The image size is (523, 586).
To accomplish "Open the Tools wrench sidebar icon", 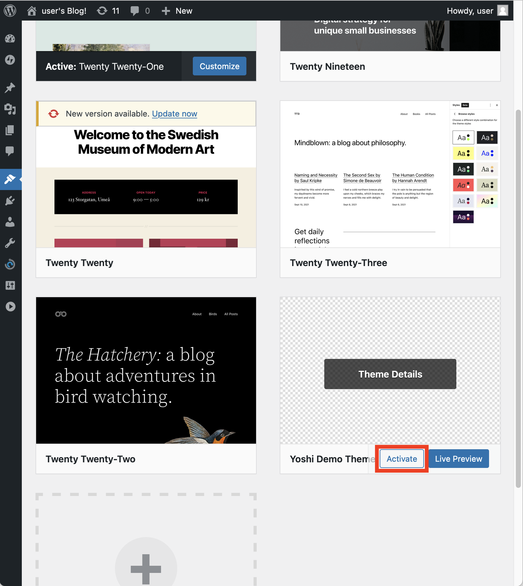I will coord(10,243).
